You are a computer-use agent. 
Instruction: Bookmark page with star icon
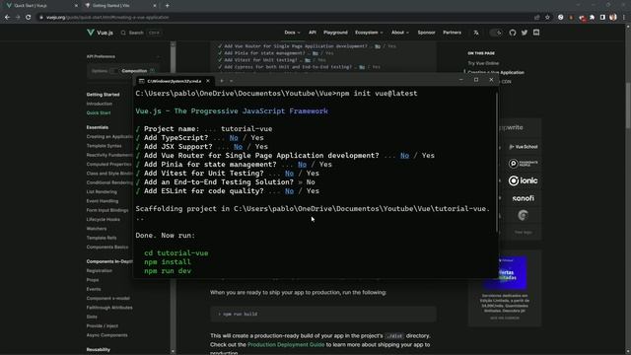point(547,18)
